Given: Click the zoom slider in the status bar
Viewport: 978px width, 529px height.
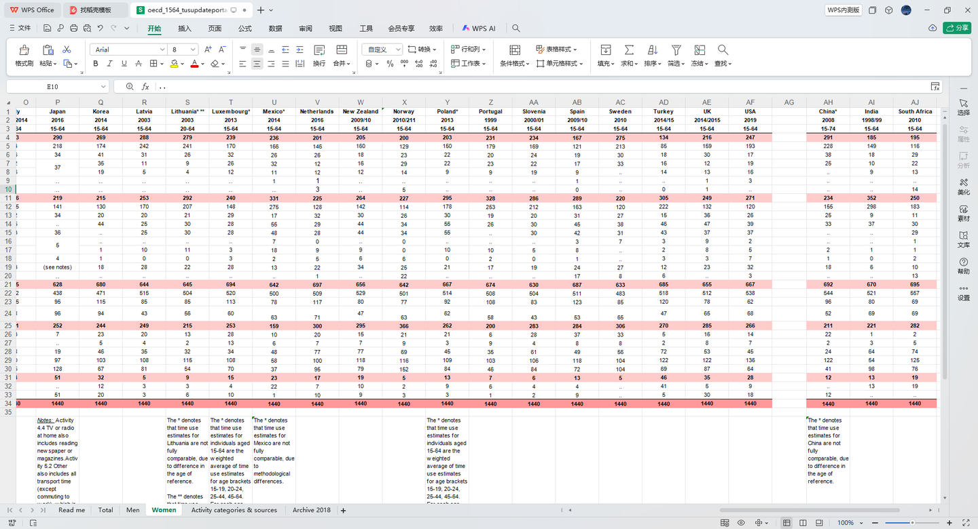Looking at the screenshot, I should [x=911, y=523].
